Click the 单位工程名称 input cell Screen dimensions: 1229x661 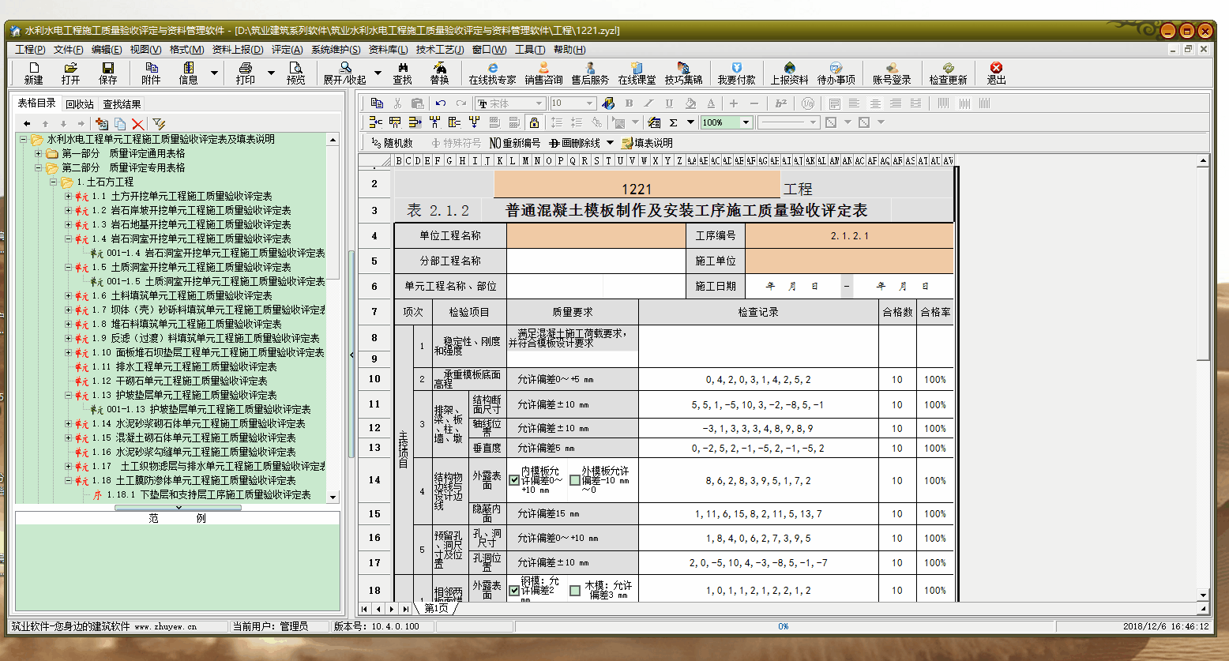click(x=596, y=236)
